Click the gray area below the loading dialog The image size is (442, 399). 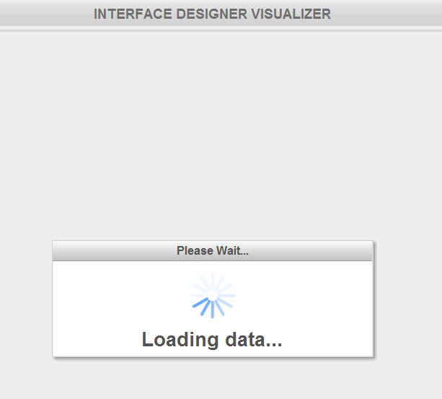pos(216,379)
